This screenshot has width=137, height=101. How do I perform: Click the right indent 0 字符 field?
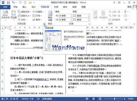(65, 20)
